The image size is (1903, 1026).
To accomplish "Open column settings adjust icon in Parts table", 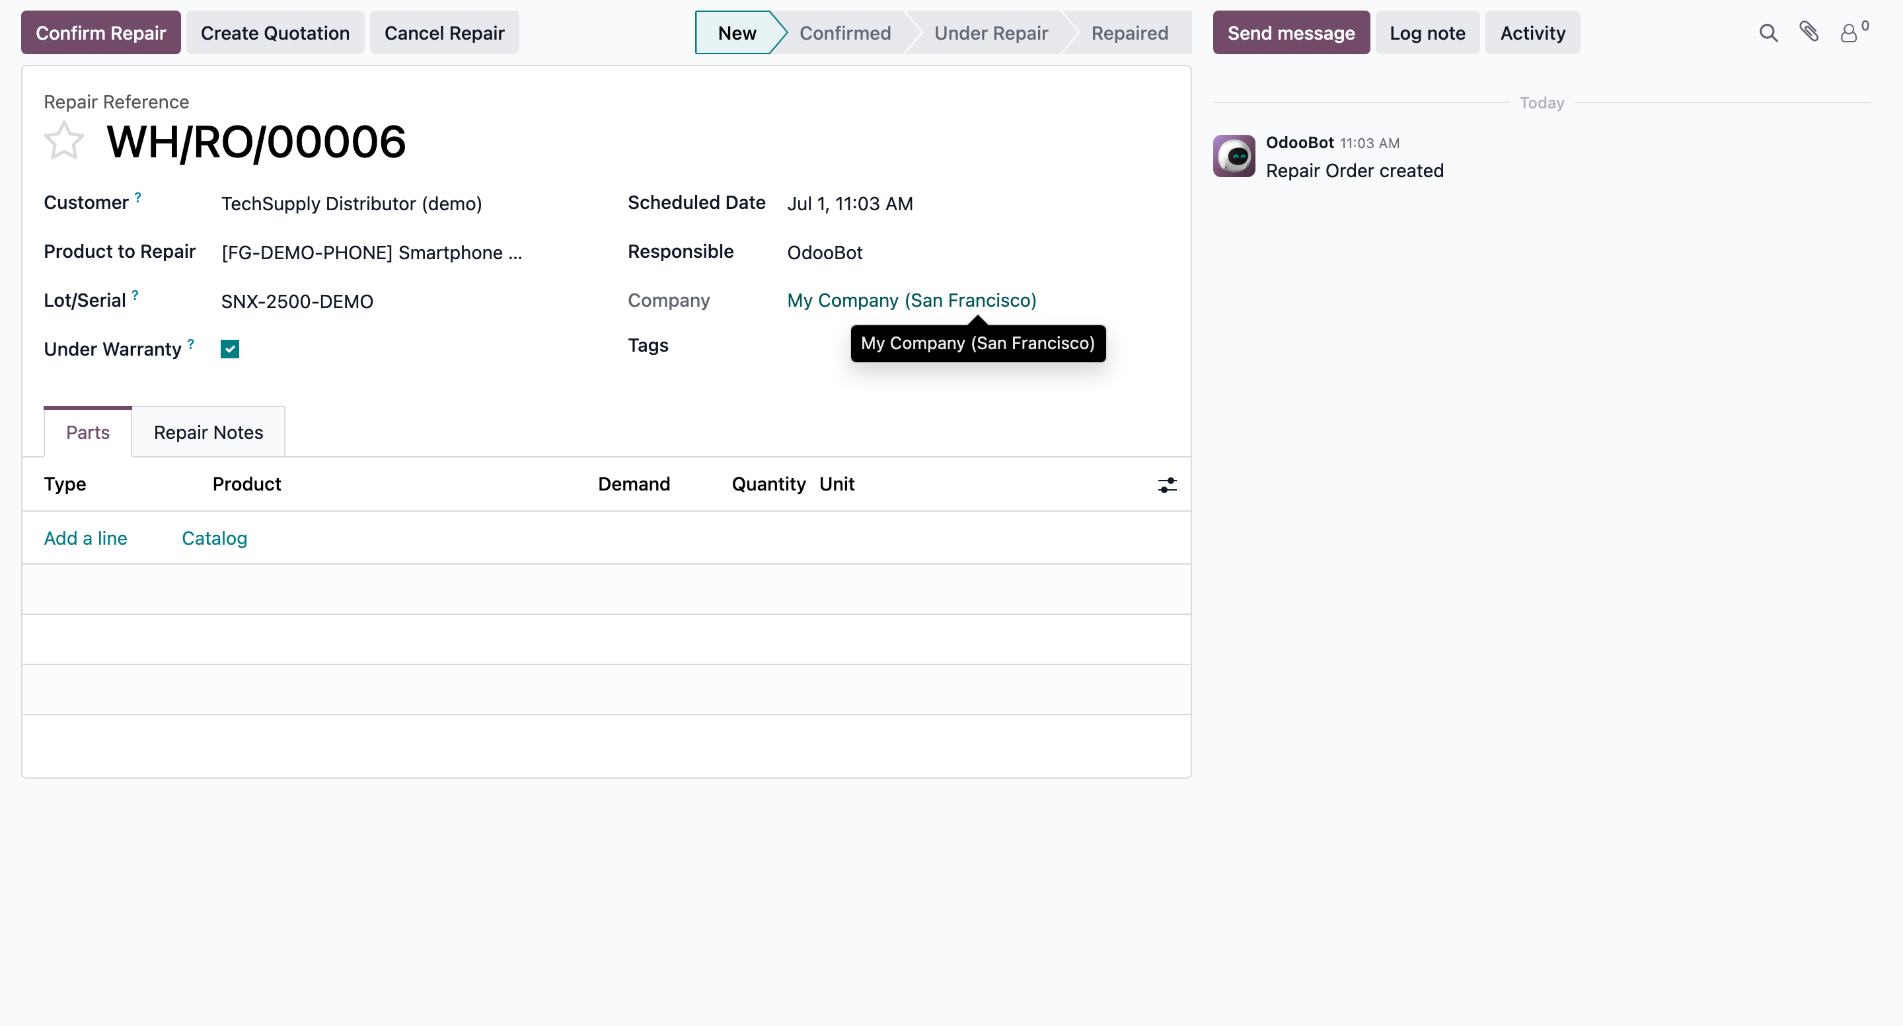I will tap(1167, 485).
